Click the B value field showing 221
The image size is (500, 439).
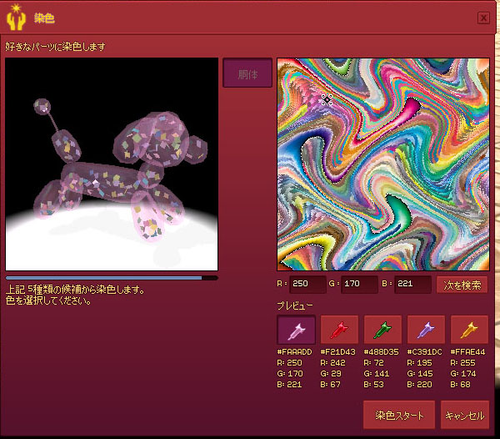412,284
